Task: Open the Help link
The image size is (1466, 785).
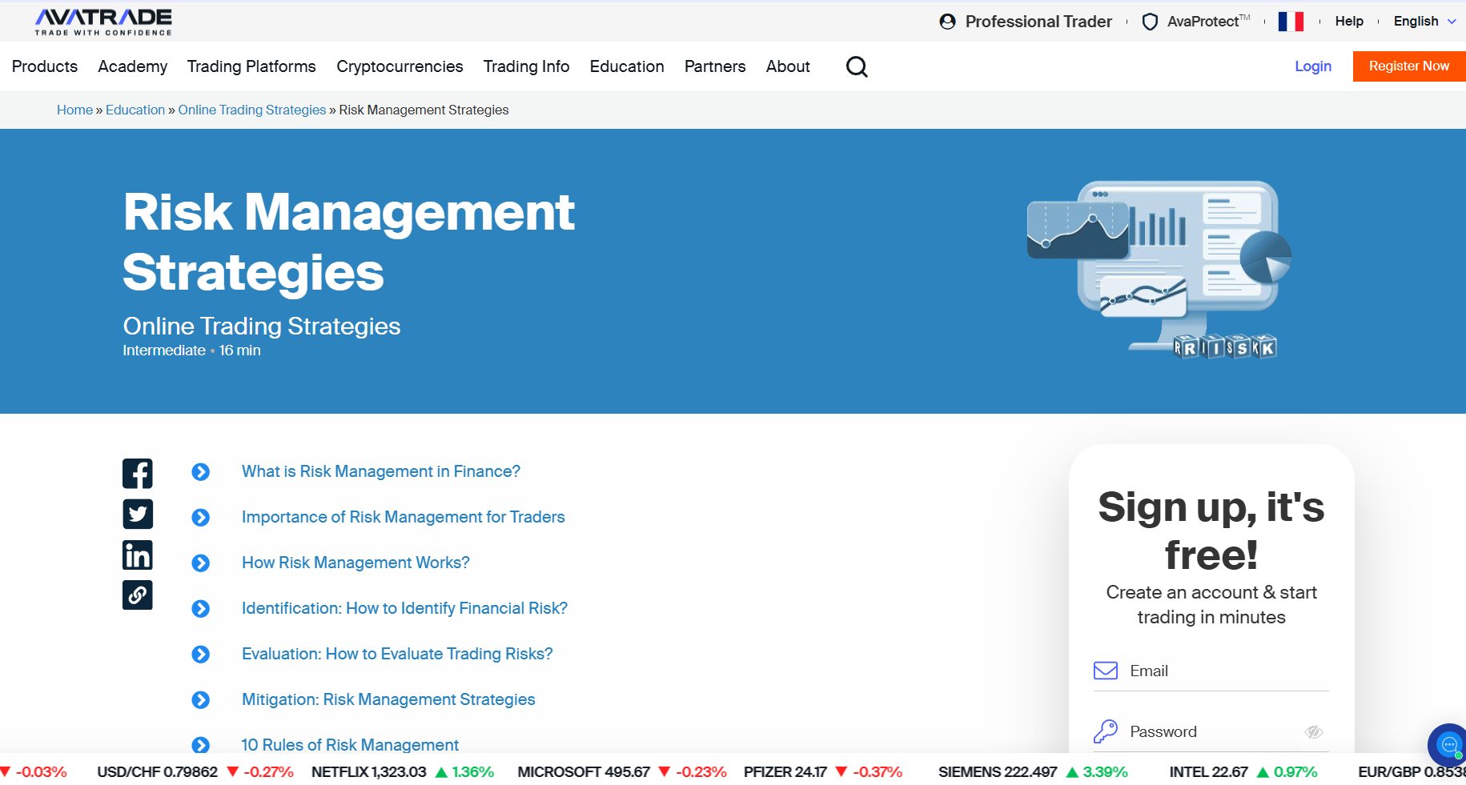Action: click(x=1349, y=22)
